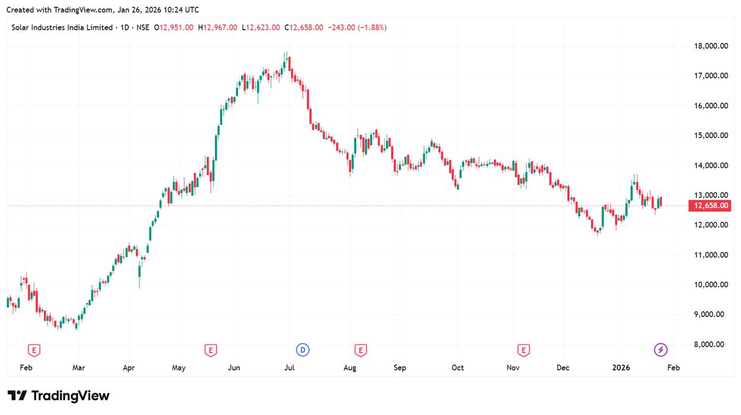Screen dimensions: 741x415
Task: Click the Oct label on time axis
Action: [x=458, y=368]
